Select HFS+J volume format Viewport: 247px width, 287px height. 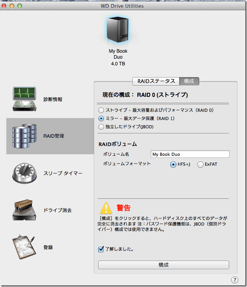(173, 164)
